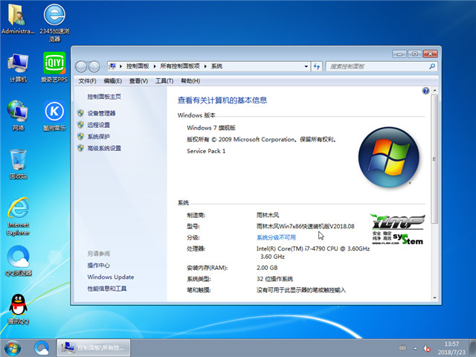Click the blue help question mark icon
Screen dimensions: 476x357
(x=425, y=91)
